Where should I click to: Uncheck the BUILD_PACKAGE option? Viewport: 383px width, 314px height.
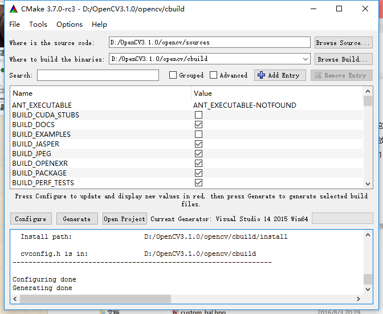(198, 173)
